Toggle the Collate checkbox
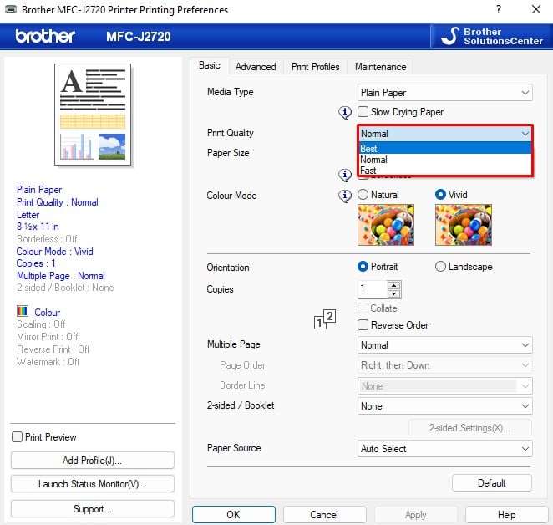This screenshot has height=525, width=553. point(363,308)
